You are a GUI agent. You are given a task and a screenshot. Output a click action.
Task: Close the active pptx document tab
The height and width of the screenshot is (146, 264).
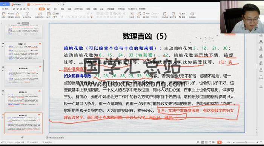58,5
